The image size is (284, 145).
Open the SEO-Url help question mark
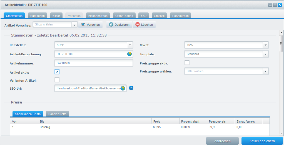[x=131, y=88]
